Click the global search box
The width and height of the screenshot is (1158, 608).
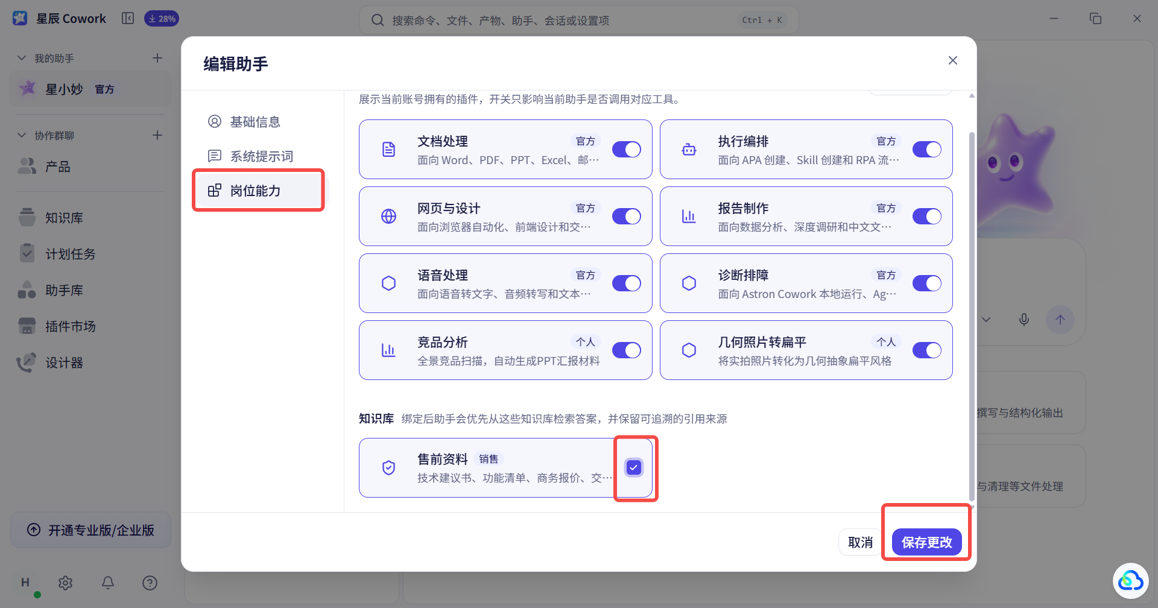(x=579, y=20)
